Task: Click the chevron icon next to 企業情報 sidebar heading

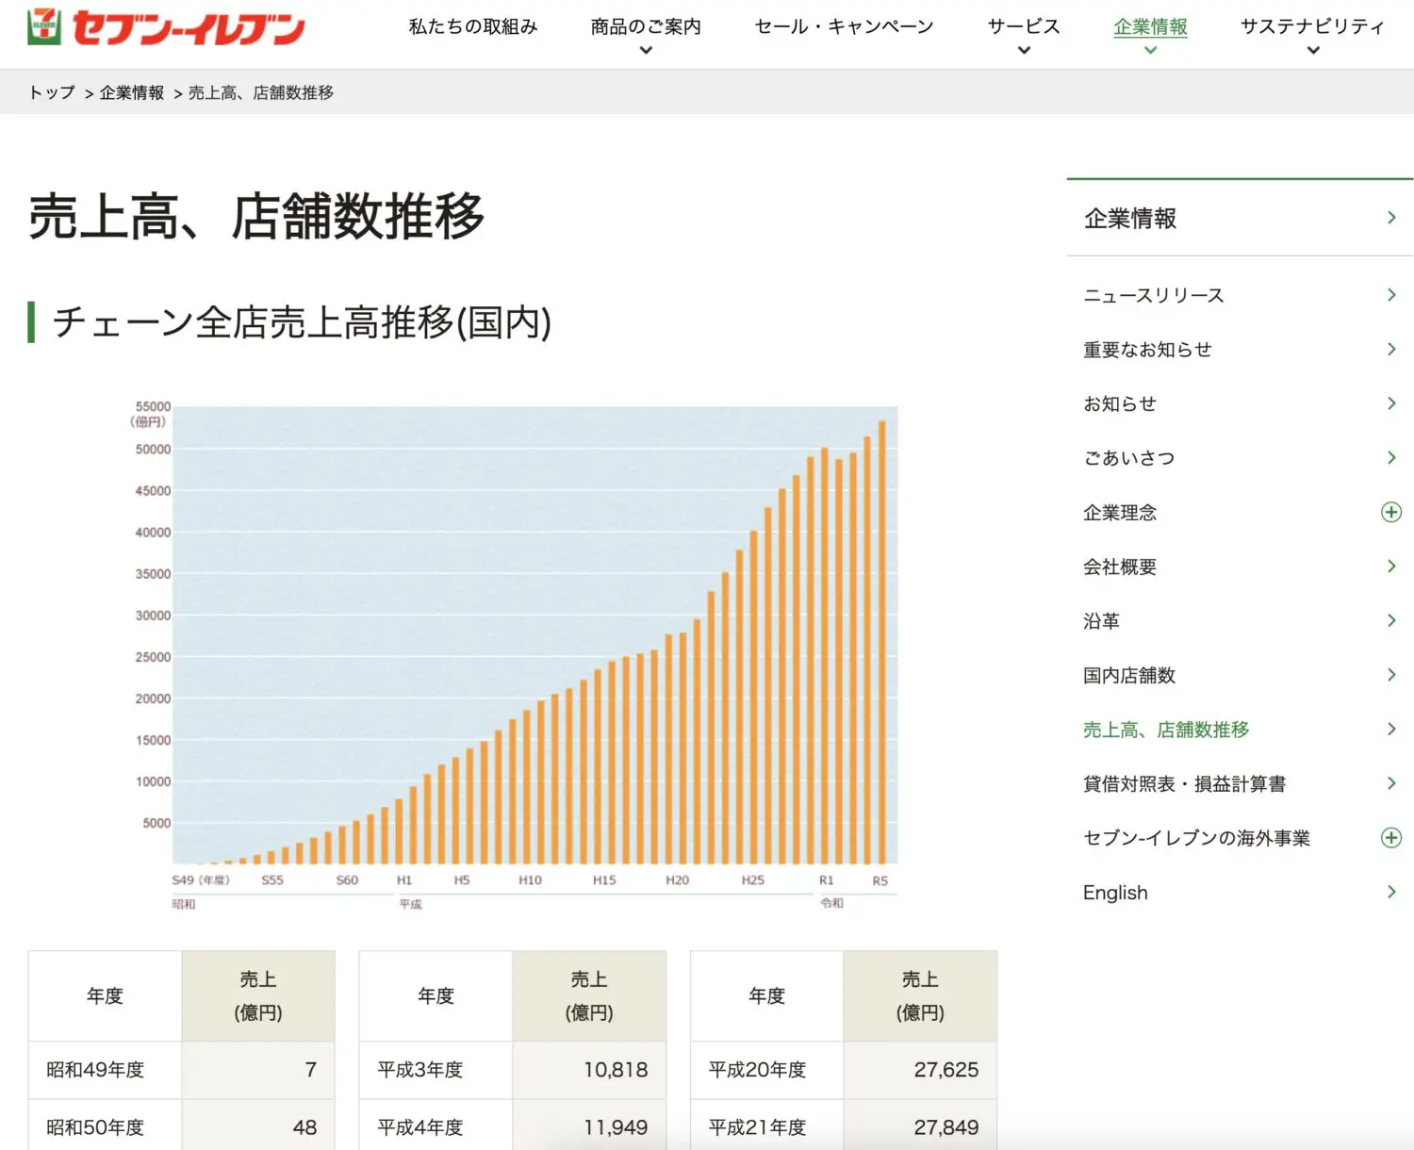Action: pos(1391,218)
